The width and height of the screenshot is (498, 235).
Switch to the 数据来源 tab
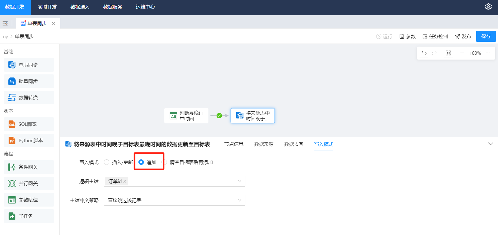(264, 144)
